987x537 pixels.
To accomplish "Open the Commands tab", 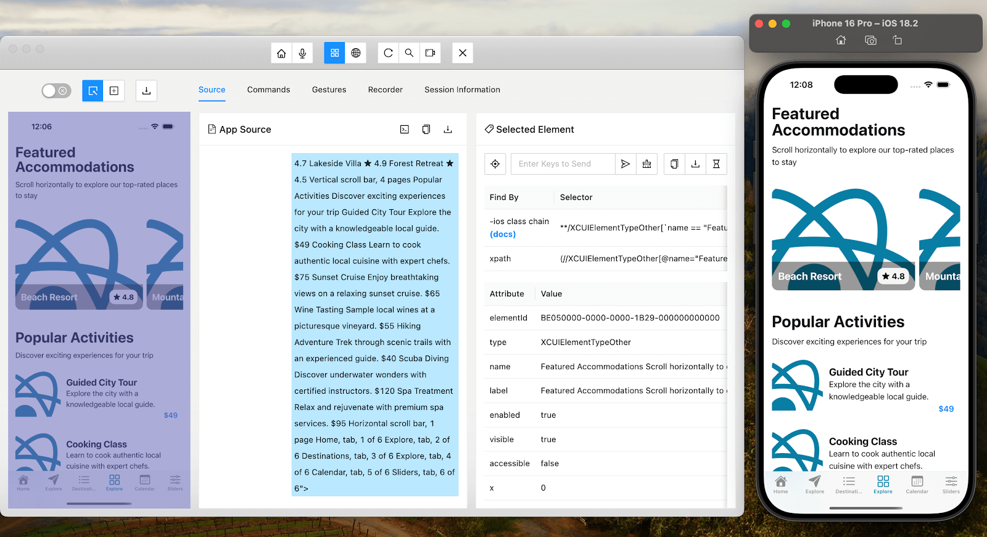I will 268,89.
